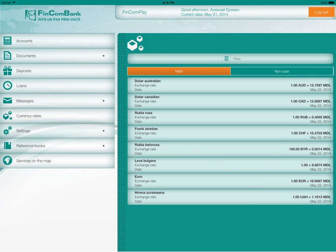Expand the Documents submenu arrow
The width and height of the screenshot is (336, 252).
point(104,56)
